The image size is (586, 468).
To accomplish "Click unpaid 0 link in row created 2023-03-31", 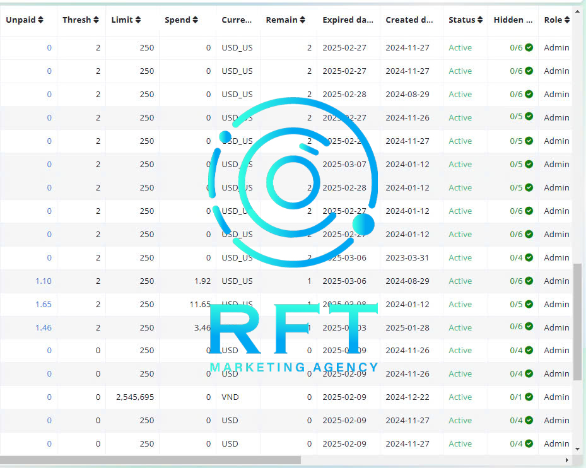I will [49, 257].
